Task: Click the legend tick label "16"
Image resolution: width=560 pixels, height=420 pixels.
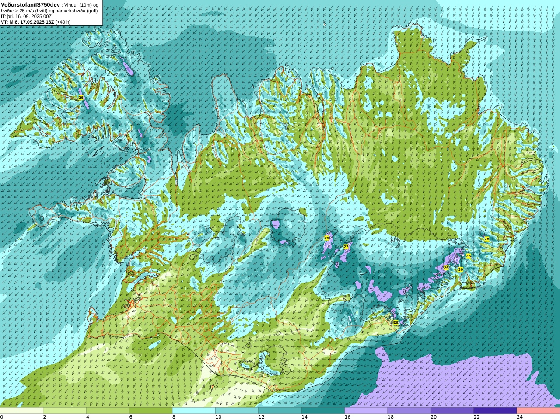Action: 347,417
